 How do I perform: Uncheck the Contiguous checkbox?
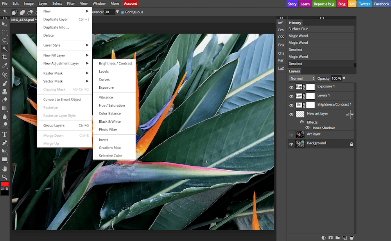[x=123, y=12]
